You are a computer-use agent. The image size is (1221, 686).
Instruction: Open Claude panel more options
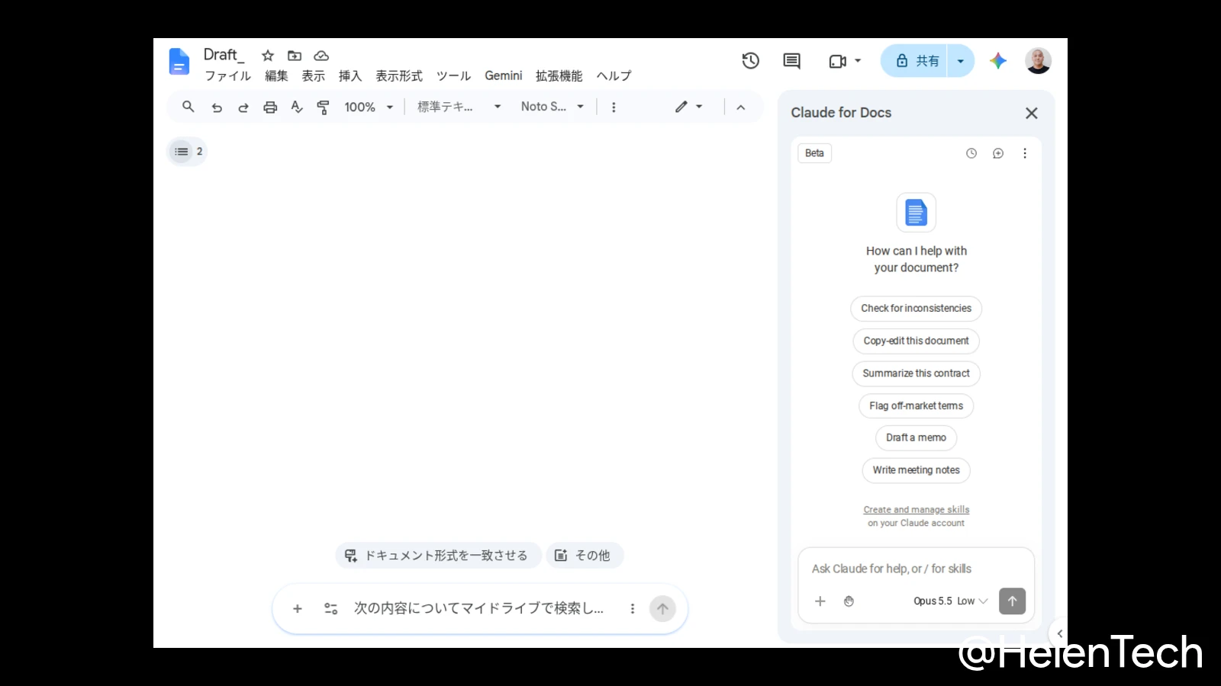(x=1025, y=153)
